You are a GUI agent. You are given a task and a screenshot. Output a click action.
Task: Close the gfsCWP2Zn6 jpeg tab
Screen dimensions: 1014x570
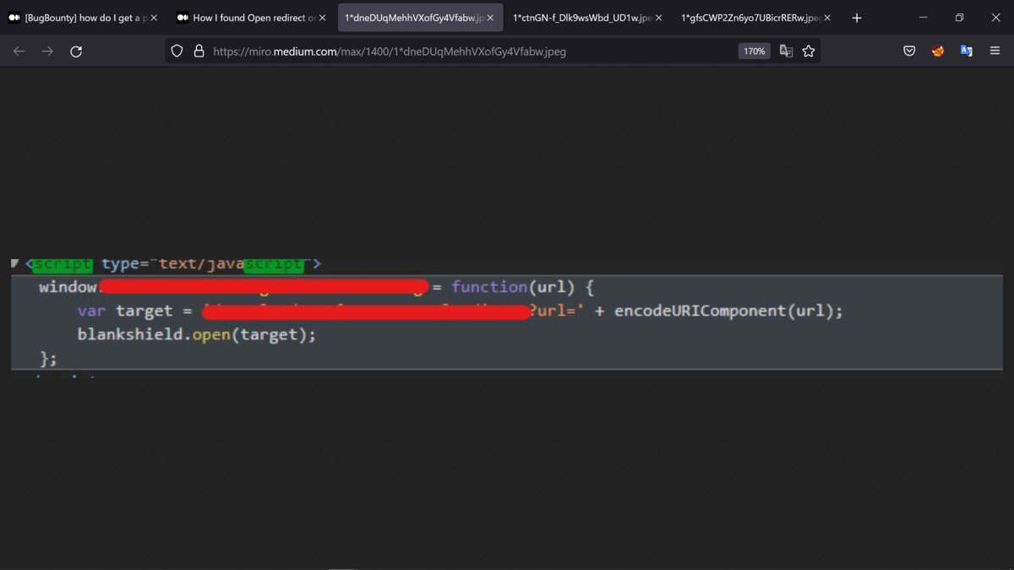[827, 18]
